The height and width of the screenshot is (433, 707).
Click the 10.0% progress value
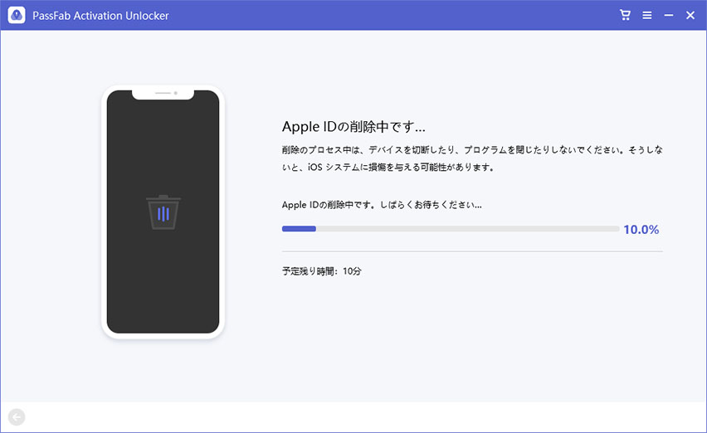pyautogui.click(x=641, y=229)
